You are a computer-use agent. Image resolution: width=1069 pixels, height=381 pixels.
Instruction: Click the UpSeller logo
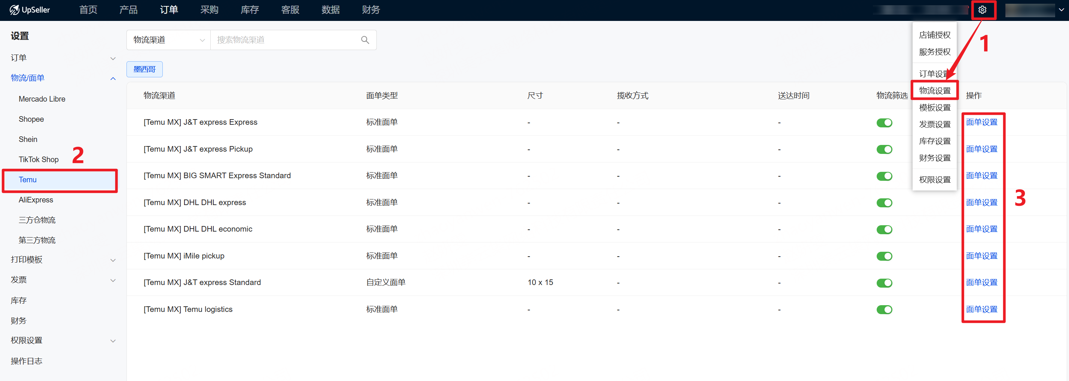pos(30,10)
